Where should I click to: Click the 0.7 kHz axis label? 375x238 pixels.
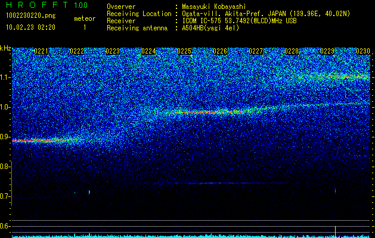(x=5, y=196)
